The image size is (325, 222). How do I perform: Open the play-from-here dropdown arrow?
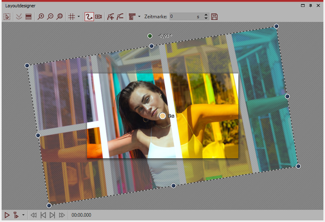point(23,215)
